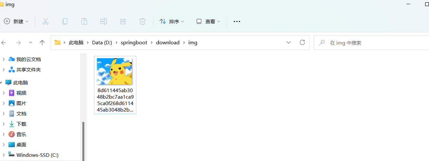Click the folder icon in address bar
This screenshot has height=161, width=429.
click(58, 42)
